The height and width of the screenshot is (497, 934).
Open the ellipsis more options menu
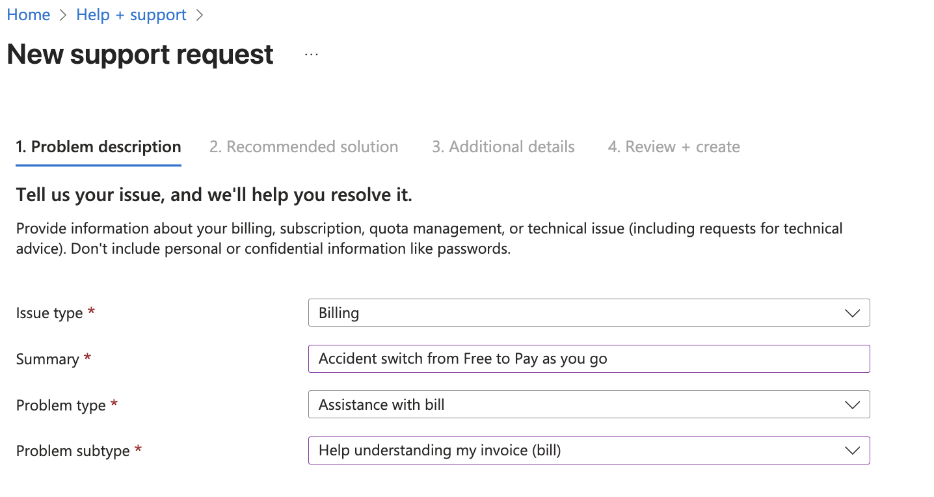point(312,55)
